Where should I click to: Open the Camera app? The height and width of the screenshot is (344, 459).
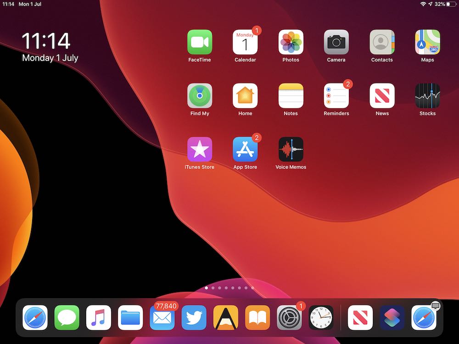pos(336,42)
